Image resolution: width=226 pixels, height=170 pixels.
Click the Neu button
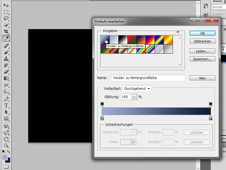click(x=203, y=78)
